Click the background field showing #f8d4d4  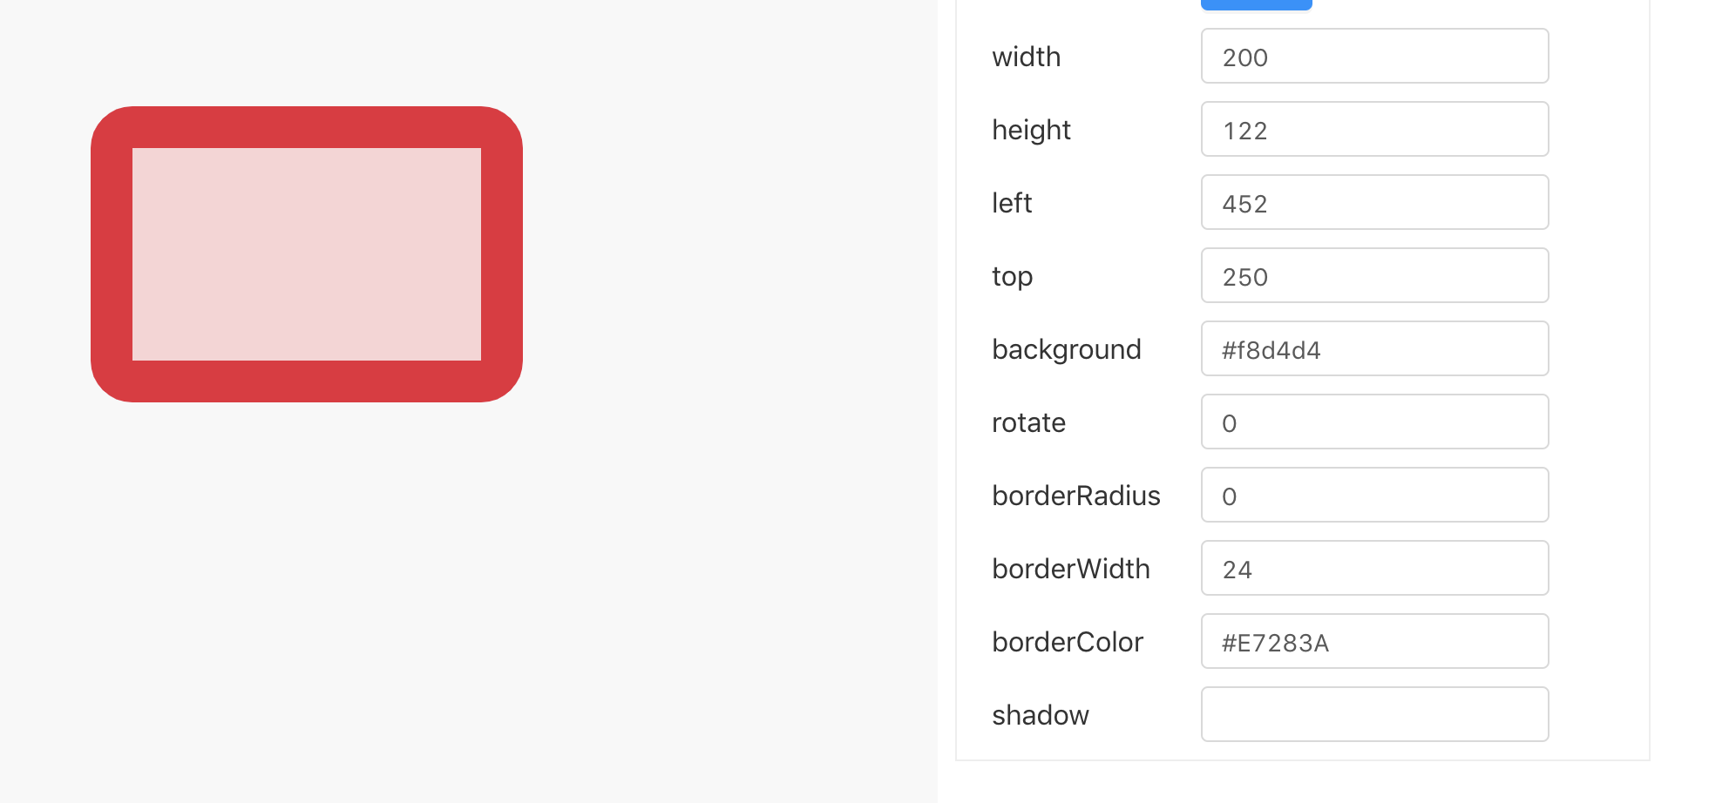pyautogui.click(x=1374, y=349)
